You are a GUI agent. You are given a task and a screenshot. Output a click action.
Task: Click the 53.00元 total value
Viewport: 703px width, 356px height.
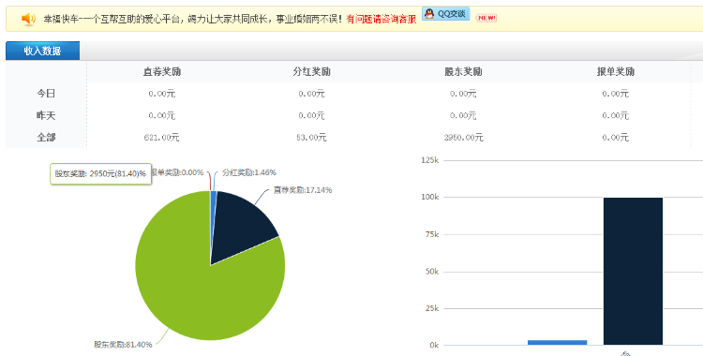click(x=311, y=138)
